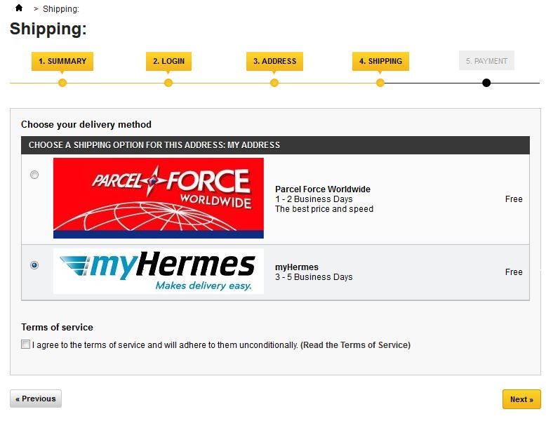546x428 pixels.
Task: Click the 'Shipping:' breadcrumb text
Action: (x=61, y=9)
